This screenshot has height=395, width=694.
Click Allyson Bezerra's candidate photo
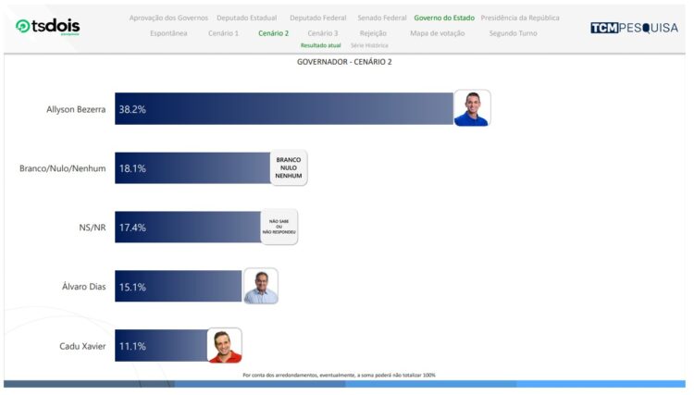[472, 108]
